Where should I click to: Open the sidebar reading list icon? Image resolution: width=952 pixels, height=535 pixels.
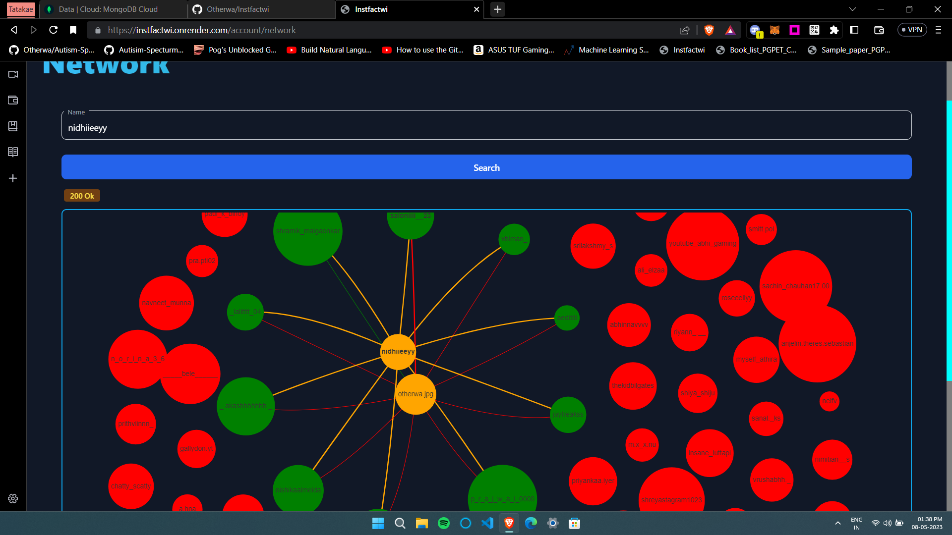pos(13,152)
